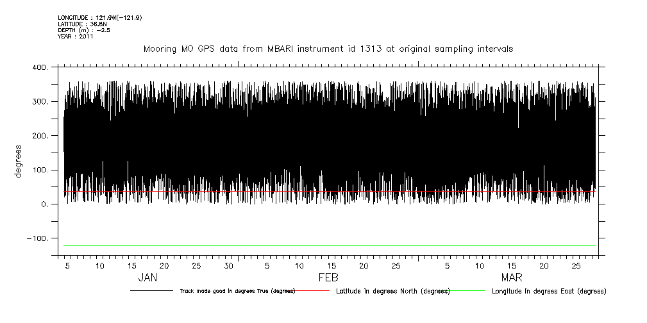Click the 200 y-axis tick label
This screenshot has height=323, width=647.
(x=39, y=136)
